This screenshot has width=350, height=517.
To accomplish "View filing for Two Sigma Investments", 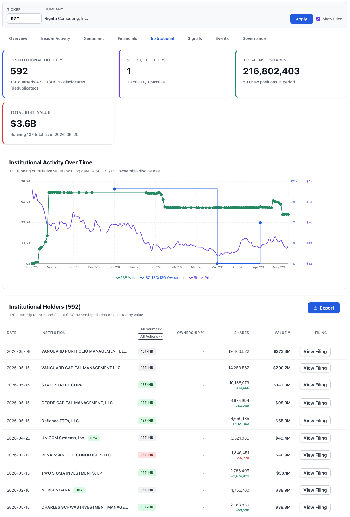I will 315,473.
